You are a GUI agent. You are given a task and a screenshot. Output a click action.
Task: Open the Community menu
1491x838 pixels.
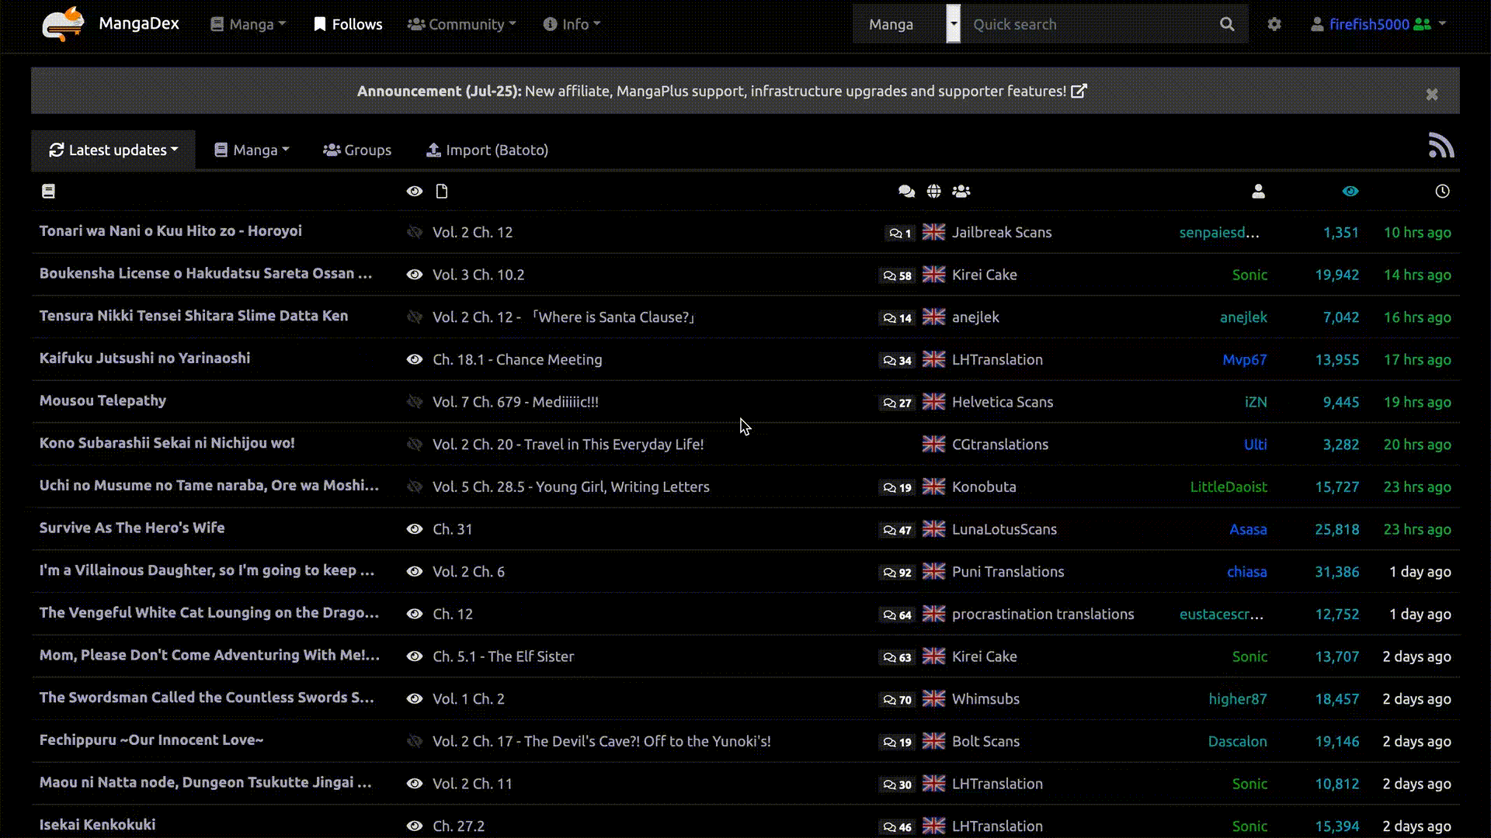(461, 24)
